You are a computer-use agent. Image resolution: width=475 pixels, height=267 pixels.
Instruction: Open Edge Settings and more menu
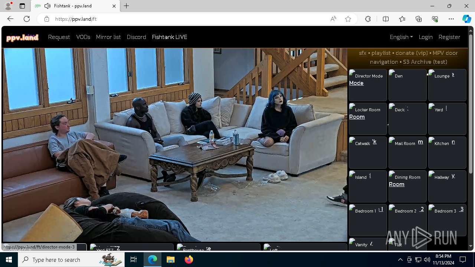pos(451,19)
